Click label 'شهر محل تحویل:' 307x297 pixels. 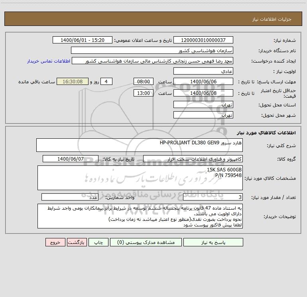[279, 116]
